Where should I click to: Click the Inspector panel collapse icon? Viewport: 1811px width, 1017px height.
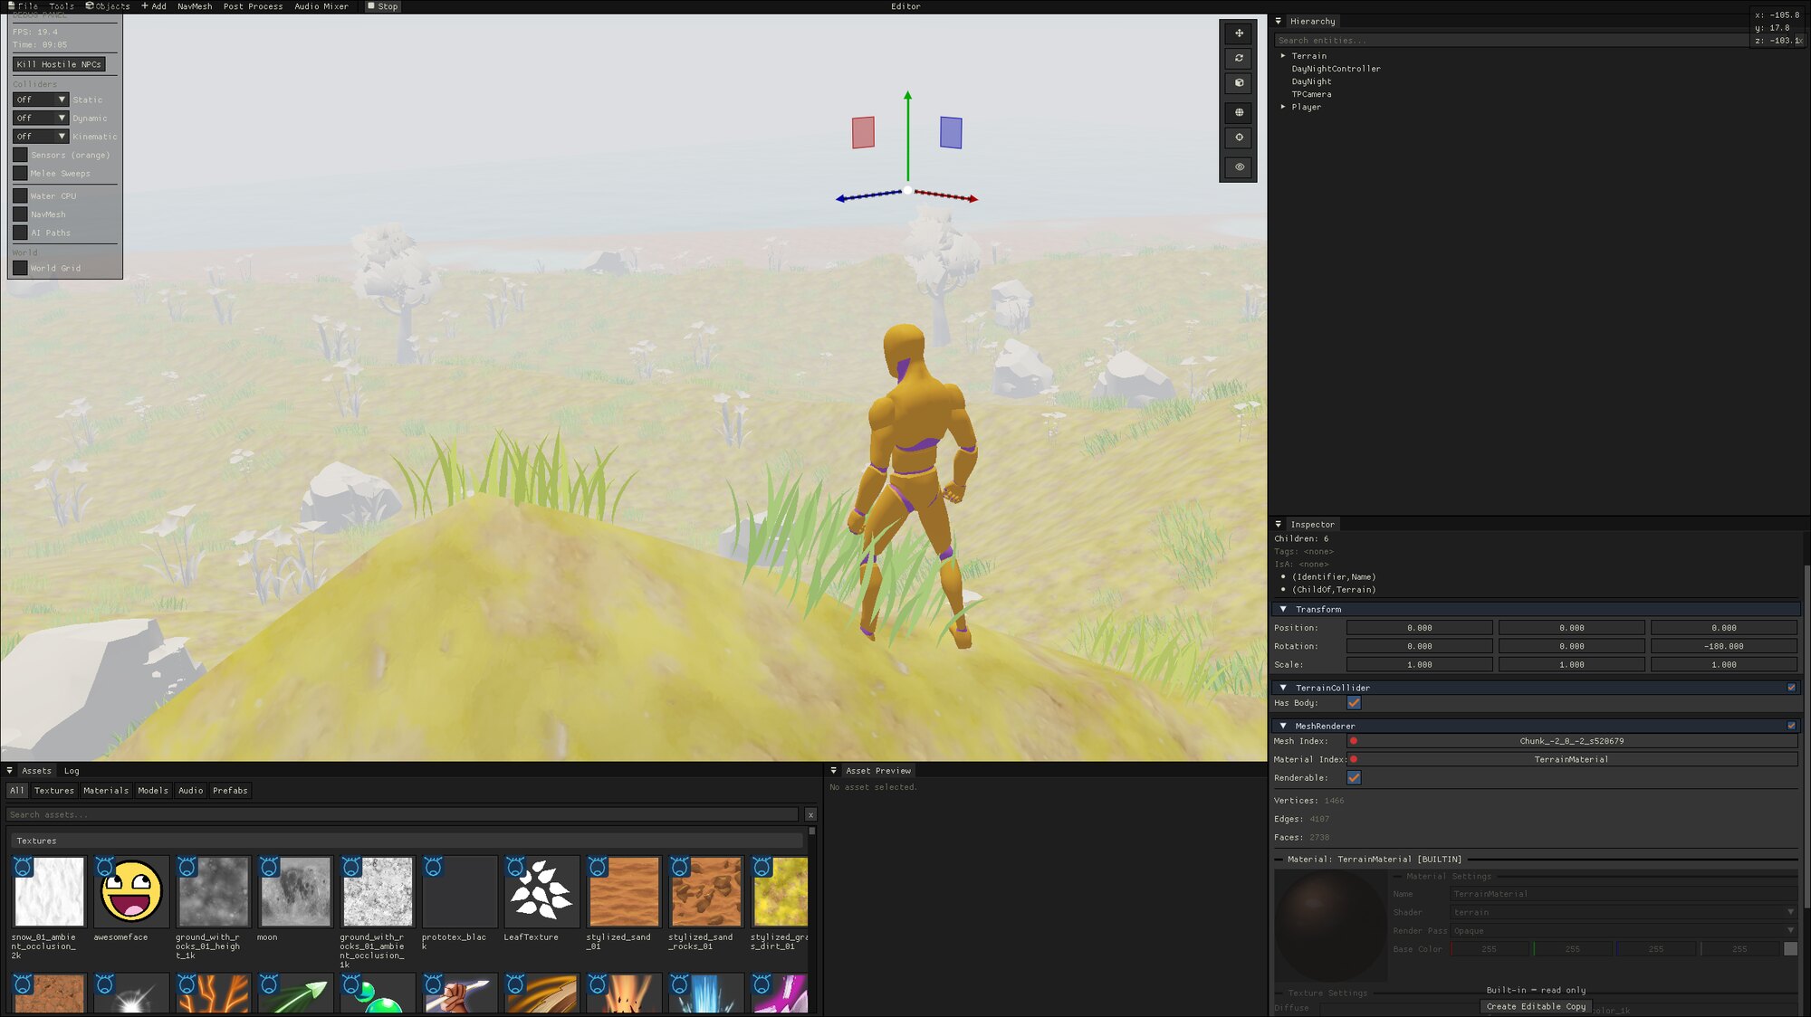pos(1278,524)
